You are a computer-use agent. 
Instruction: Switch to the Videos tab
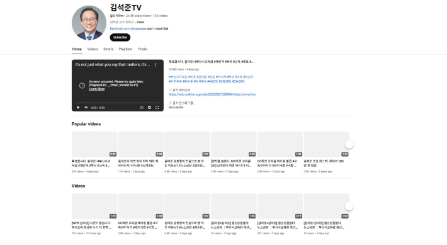pyautogui.click(x=93, y=49)
